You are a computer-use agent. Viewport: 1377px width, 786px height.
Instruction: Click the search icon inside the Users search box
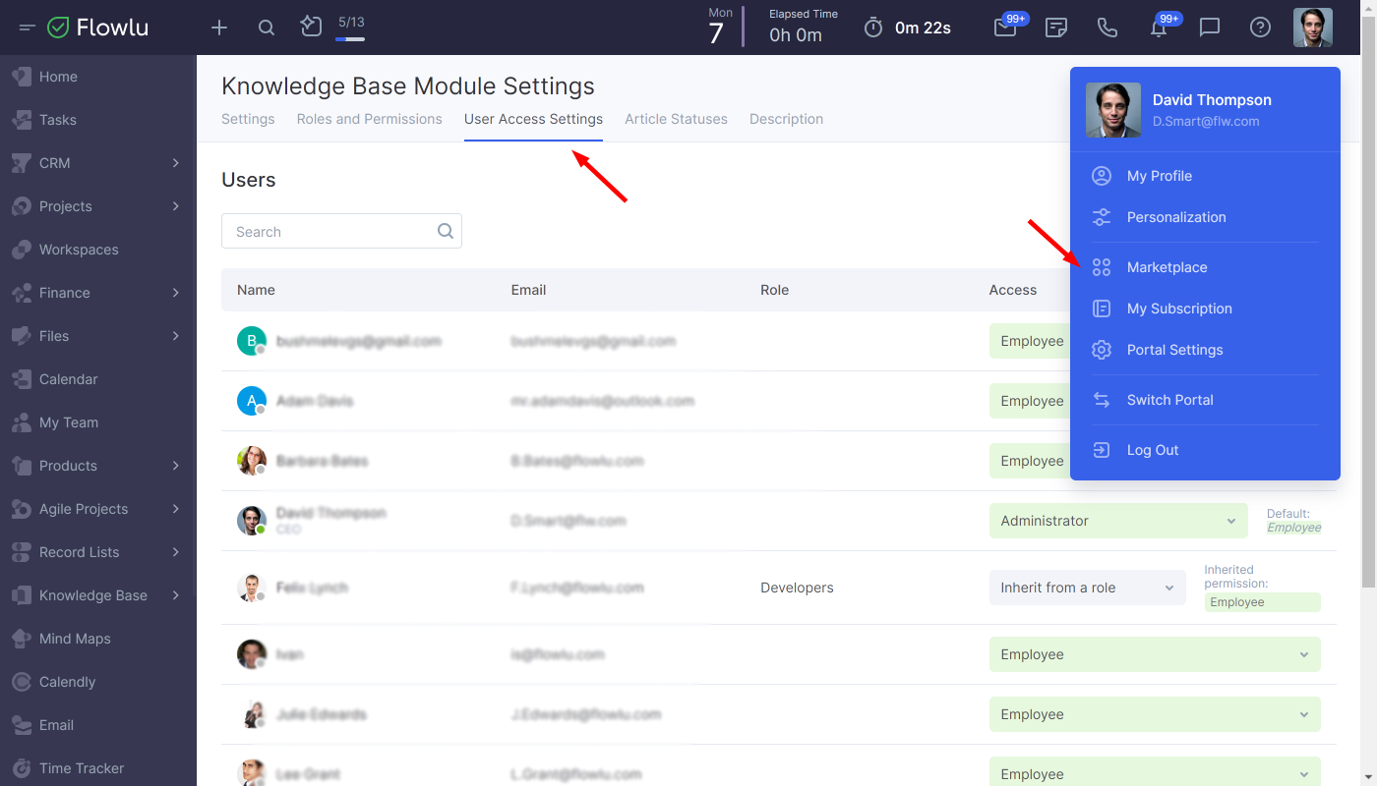tap(446, 231)
